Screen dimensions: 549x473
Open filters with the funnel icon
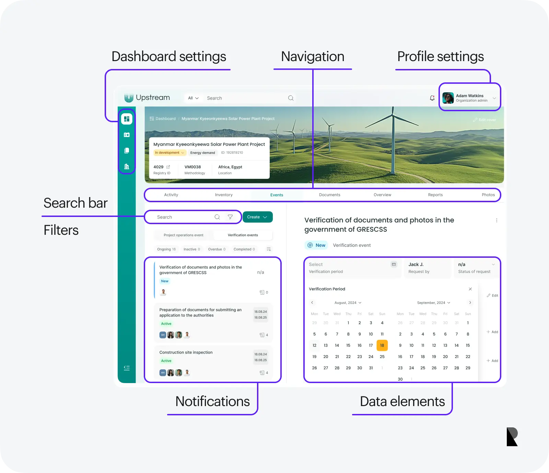pos(230,217)
